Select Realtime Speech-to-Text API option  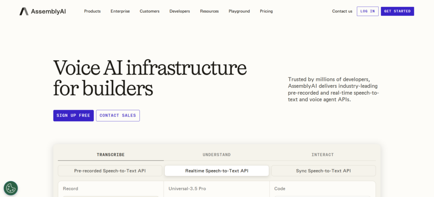[217, 171]
